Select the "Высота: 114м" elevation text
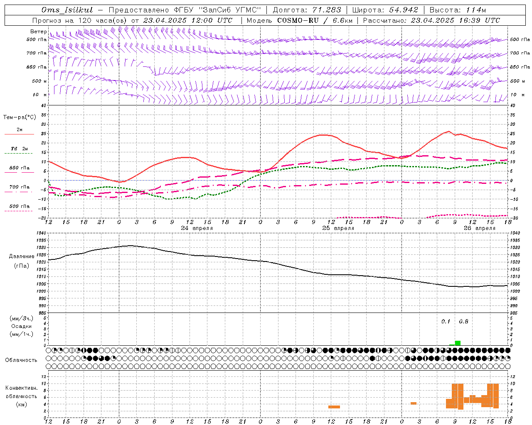 (x=458, y=10)
